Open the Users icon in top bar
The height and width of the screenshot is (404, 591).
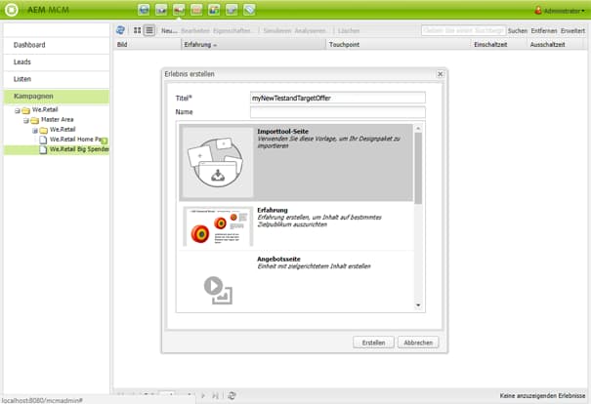pyautogui.click(x=214, y=10)
